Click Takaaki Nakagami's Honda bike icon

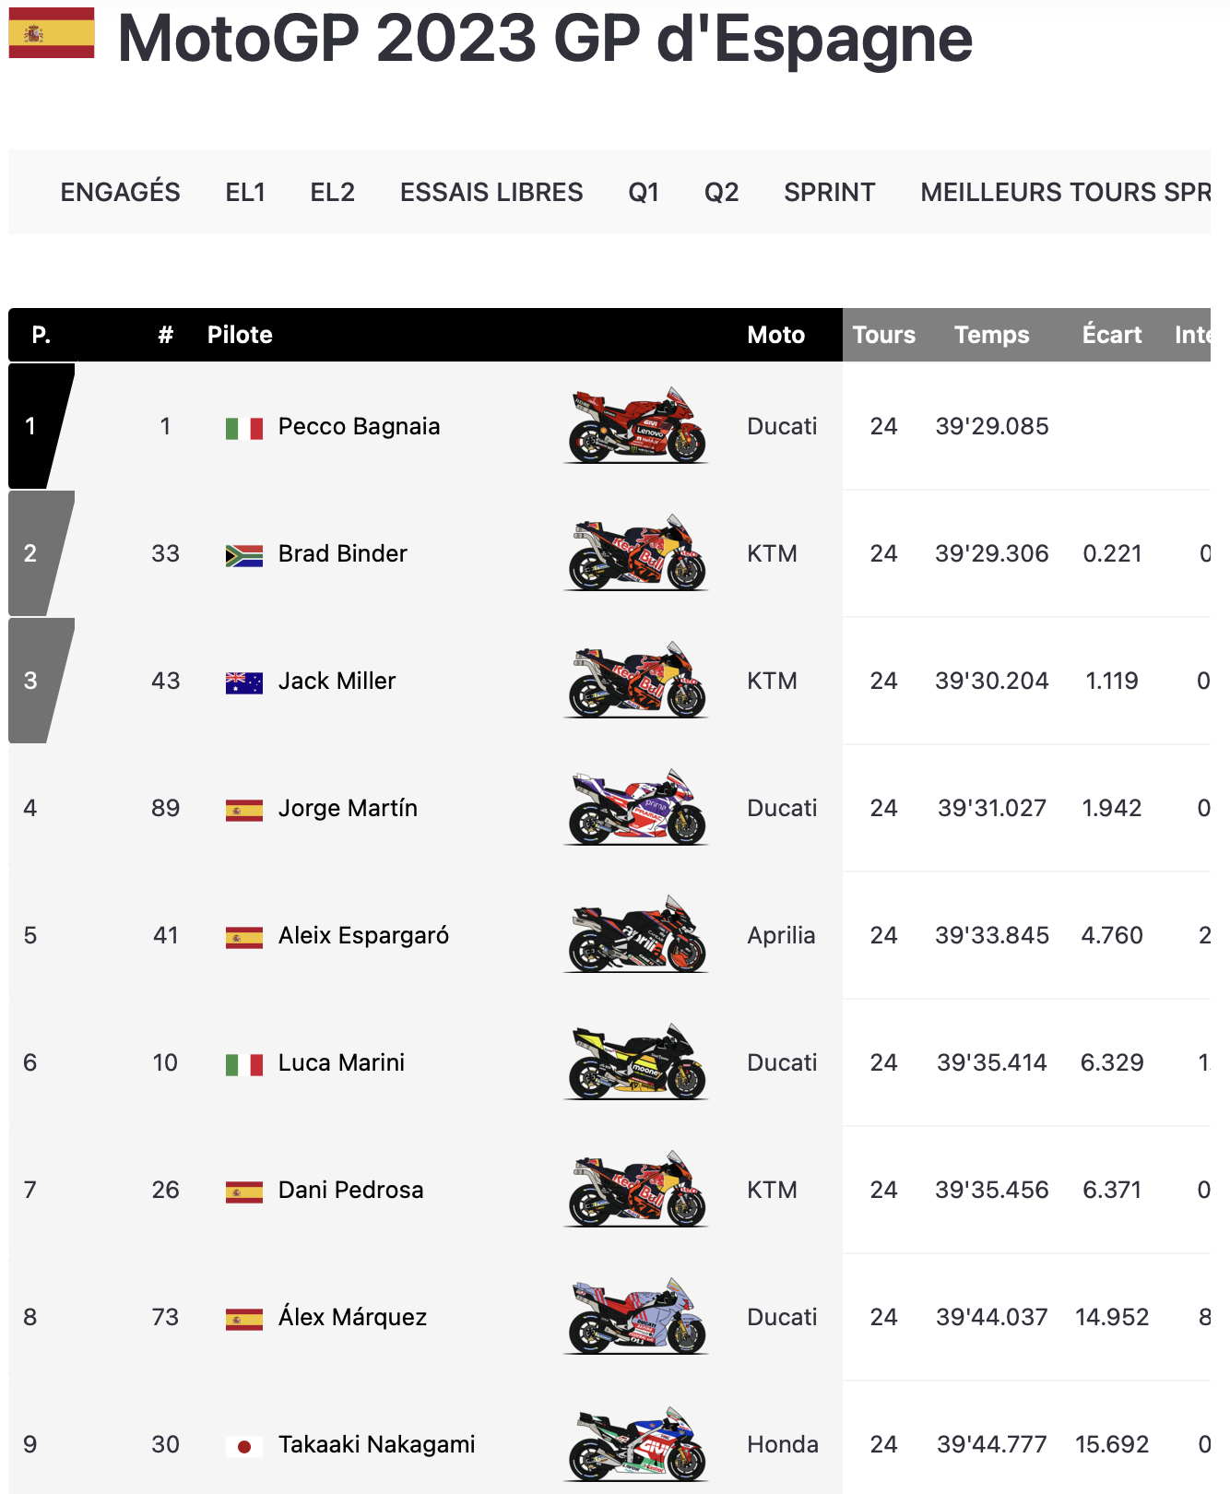pyautogui.click(x=636, y=1444)
